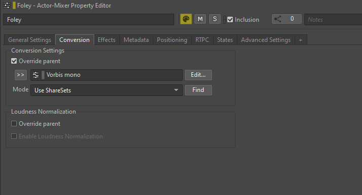Enable Override parent under Loudness Normalization

point(14,124)
